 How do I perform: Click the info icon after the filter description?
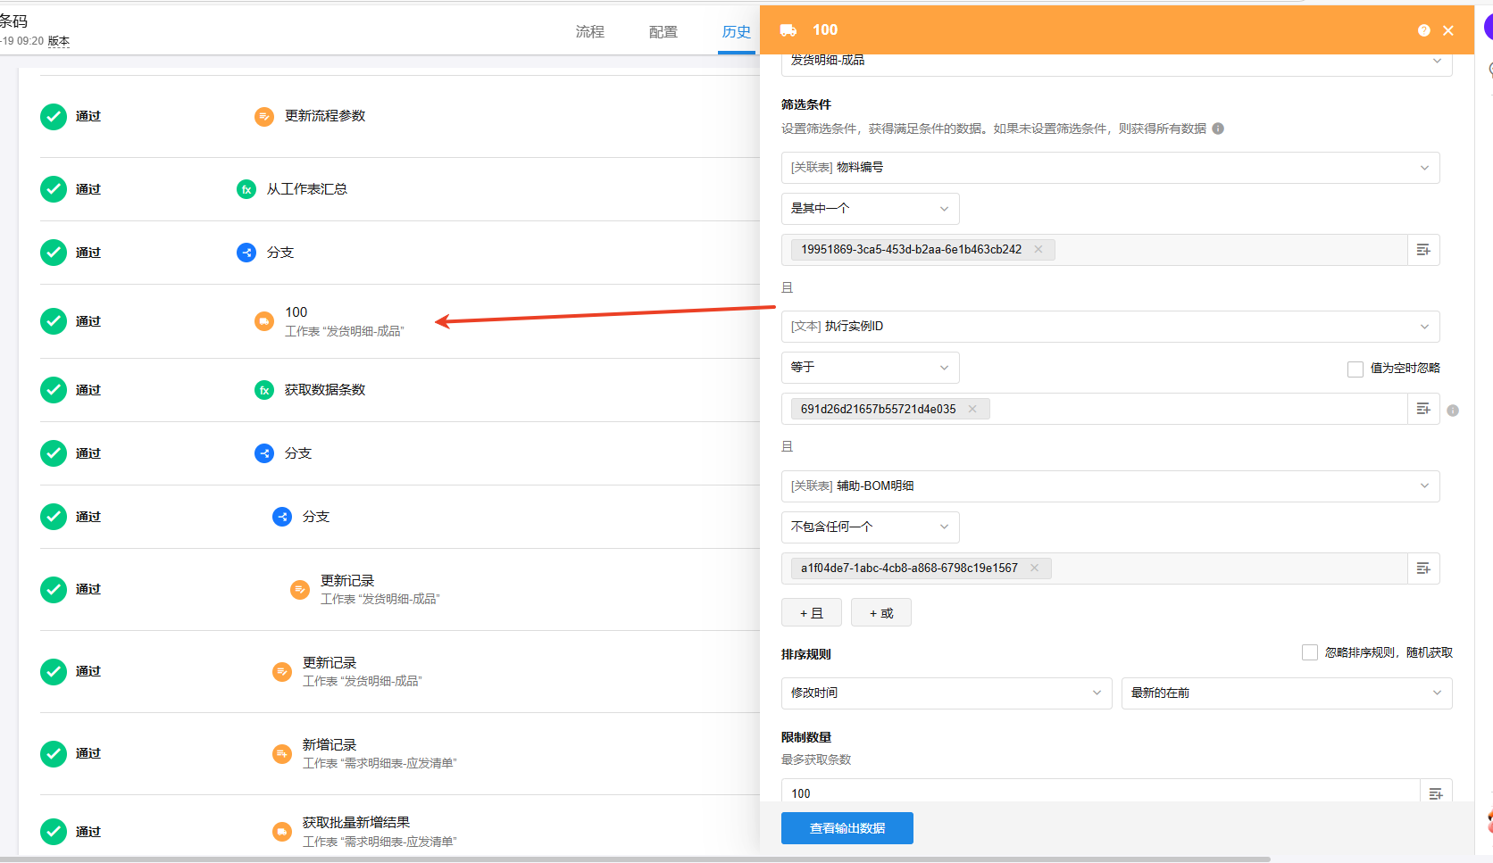[x=1218, y=129]
